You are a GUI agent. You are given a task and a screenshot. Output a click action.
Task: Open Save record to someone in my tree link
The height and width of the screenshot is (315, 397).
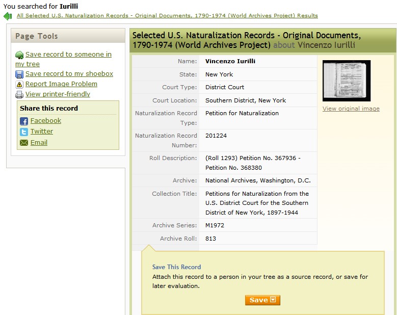coord(68,55)
